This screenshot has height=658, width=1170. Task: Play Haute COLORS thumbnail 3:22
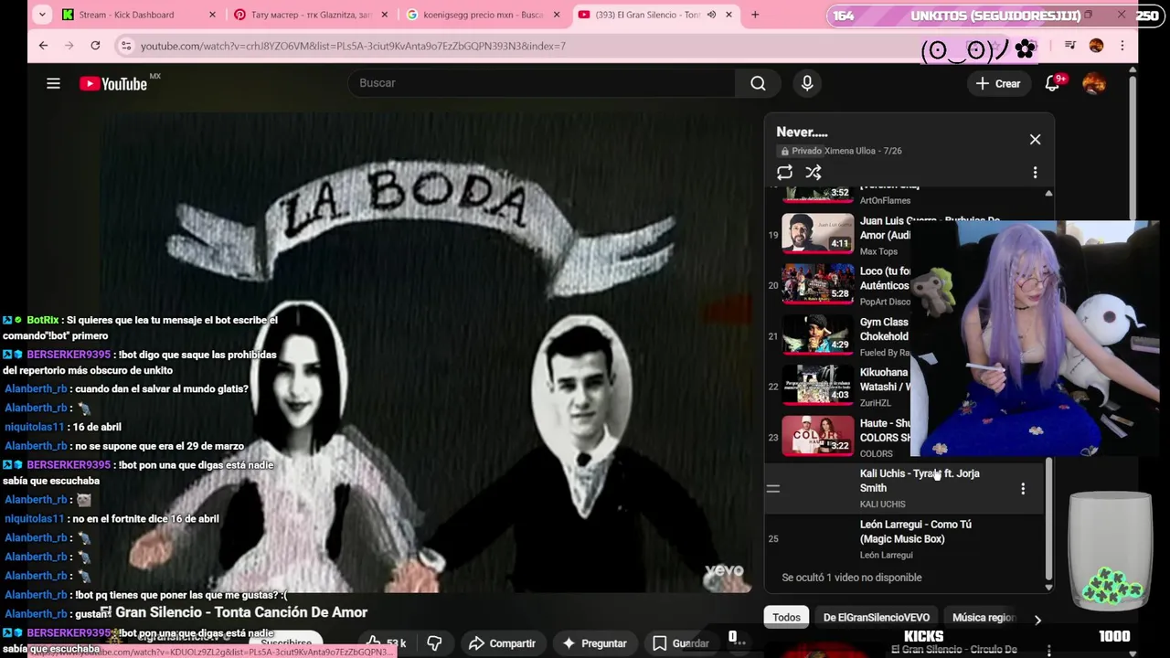817,435
